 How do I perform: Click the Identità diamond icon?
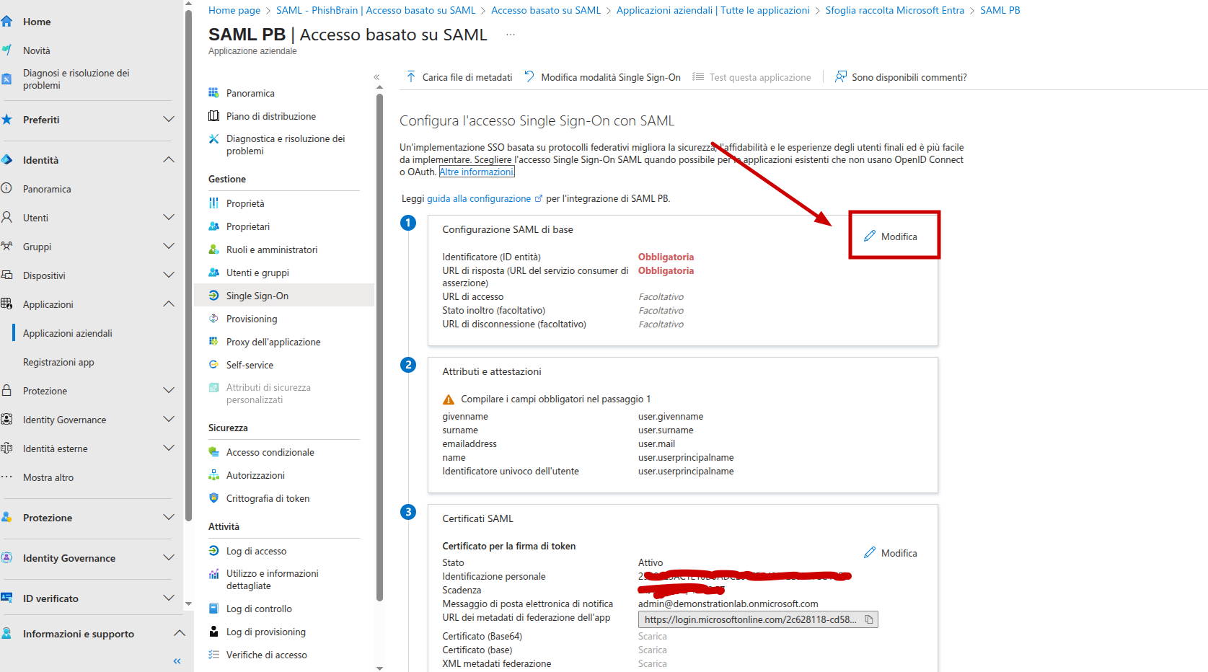point(6,160)
